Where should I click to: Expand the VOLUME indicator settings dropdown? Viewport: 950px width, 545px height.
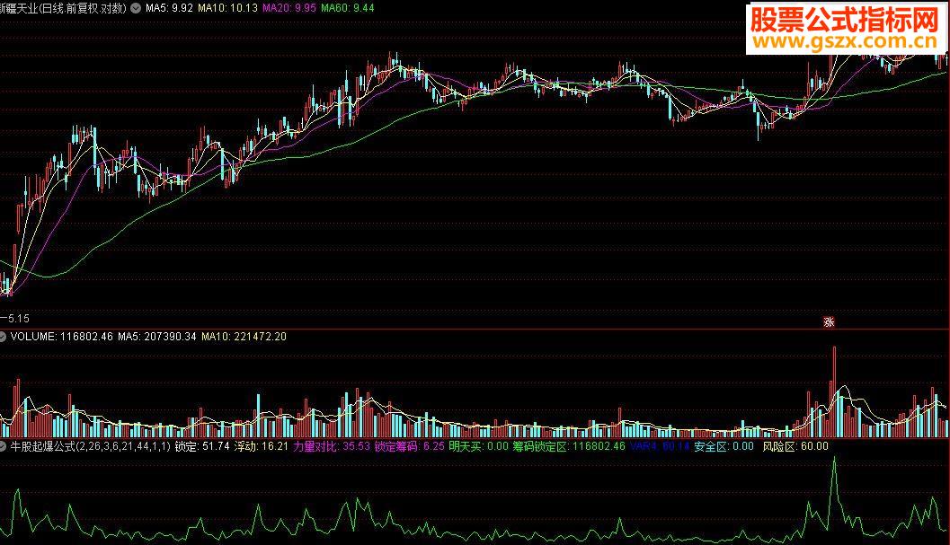(x=3, y=336)
